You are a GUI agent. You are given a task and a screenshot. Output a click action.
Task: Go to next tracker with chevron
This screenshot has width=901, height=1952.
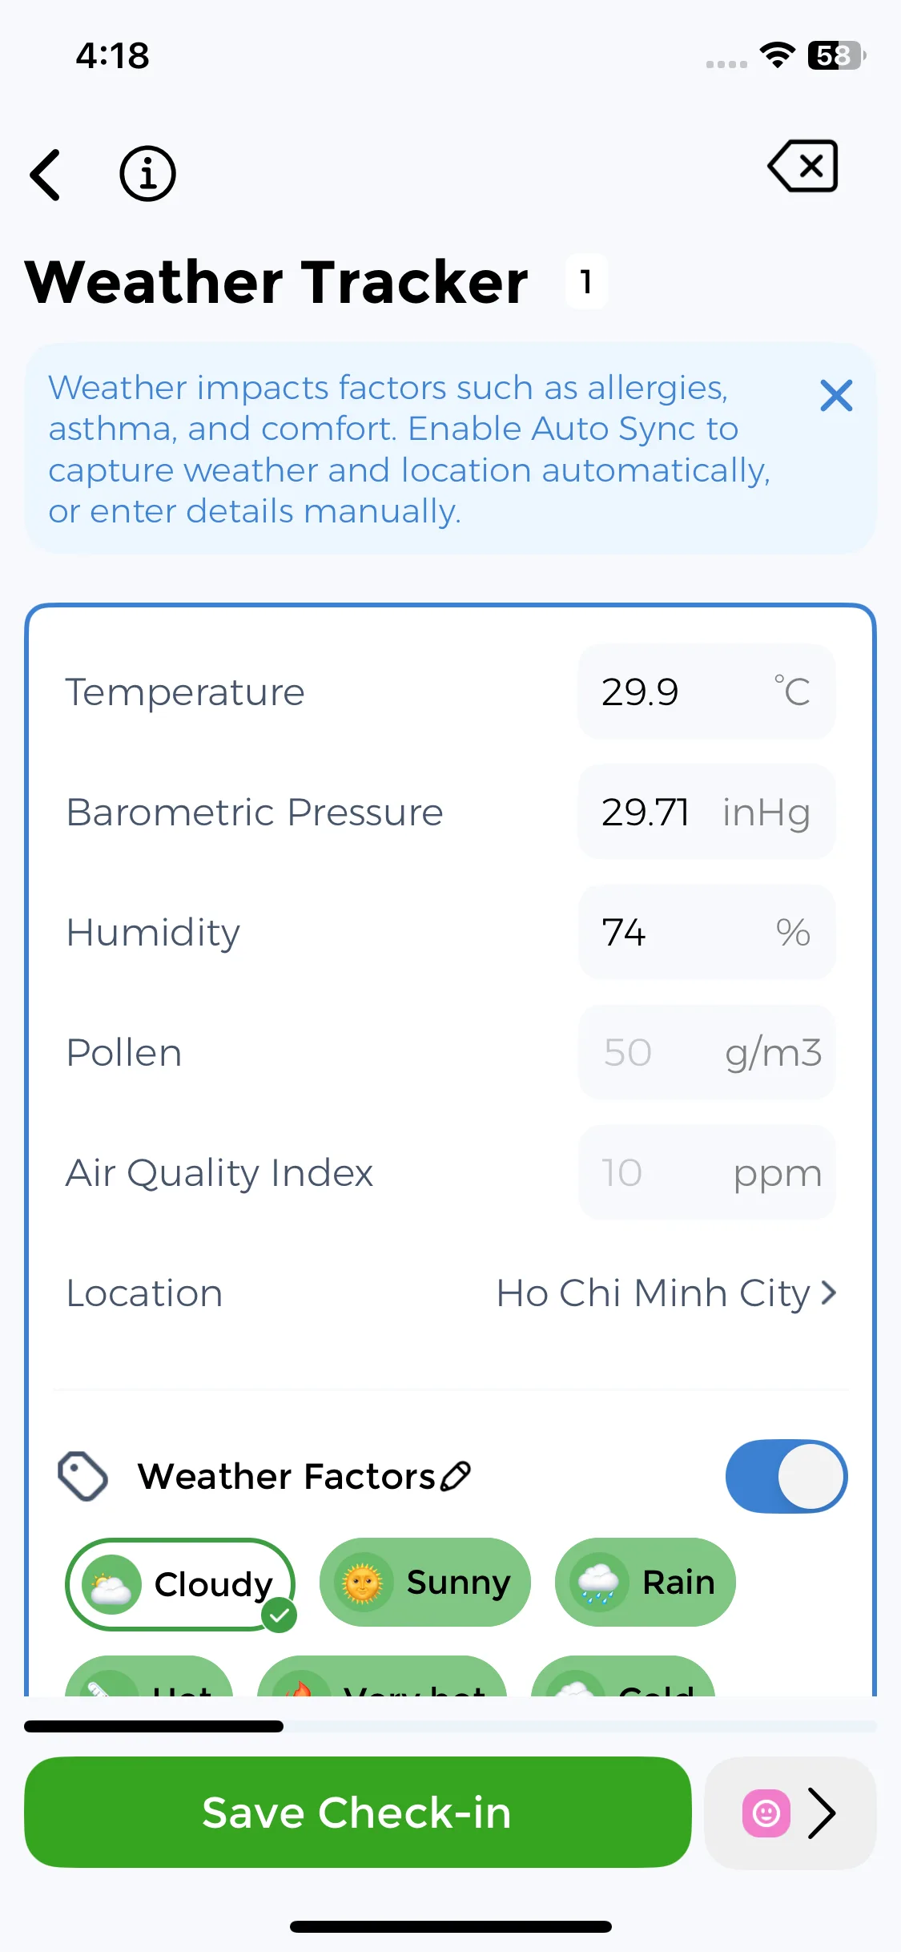(822, 1813)
